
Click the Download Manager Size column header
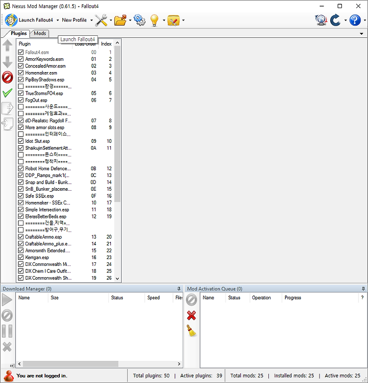click(78, 298)
